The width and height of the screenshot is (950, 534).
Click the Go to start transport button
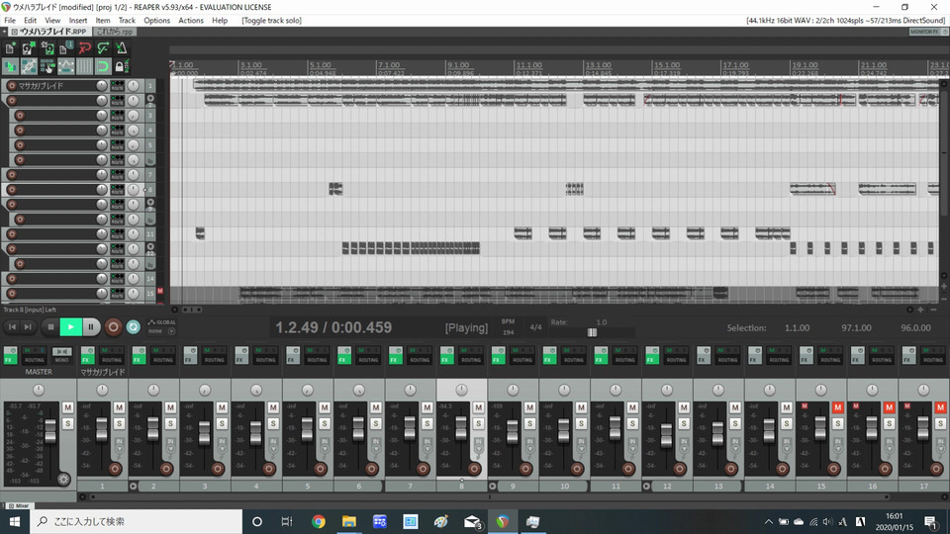point(12,327)
